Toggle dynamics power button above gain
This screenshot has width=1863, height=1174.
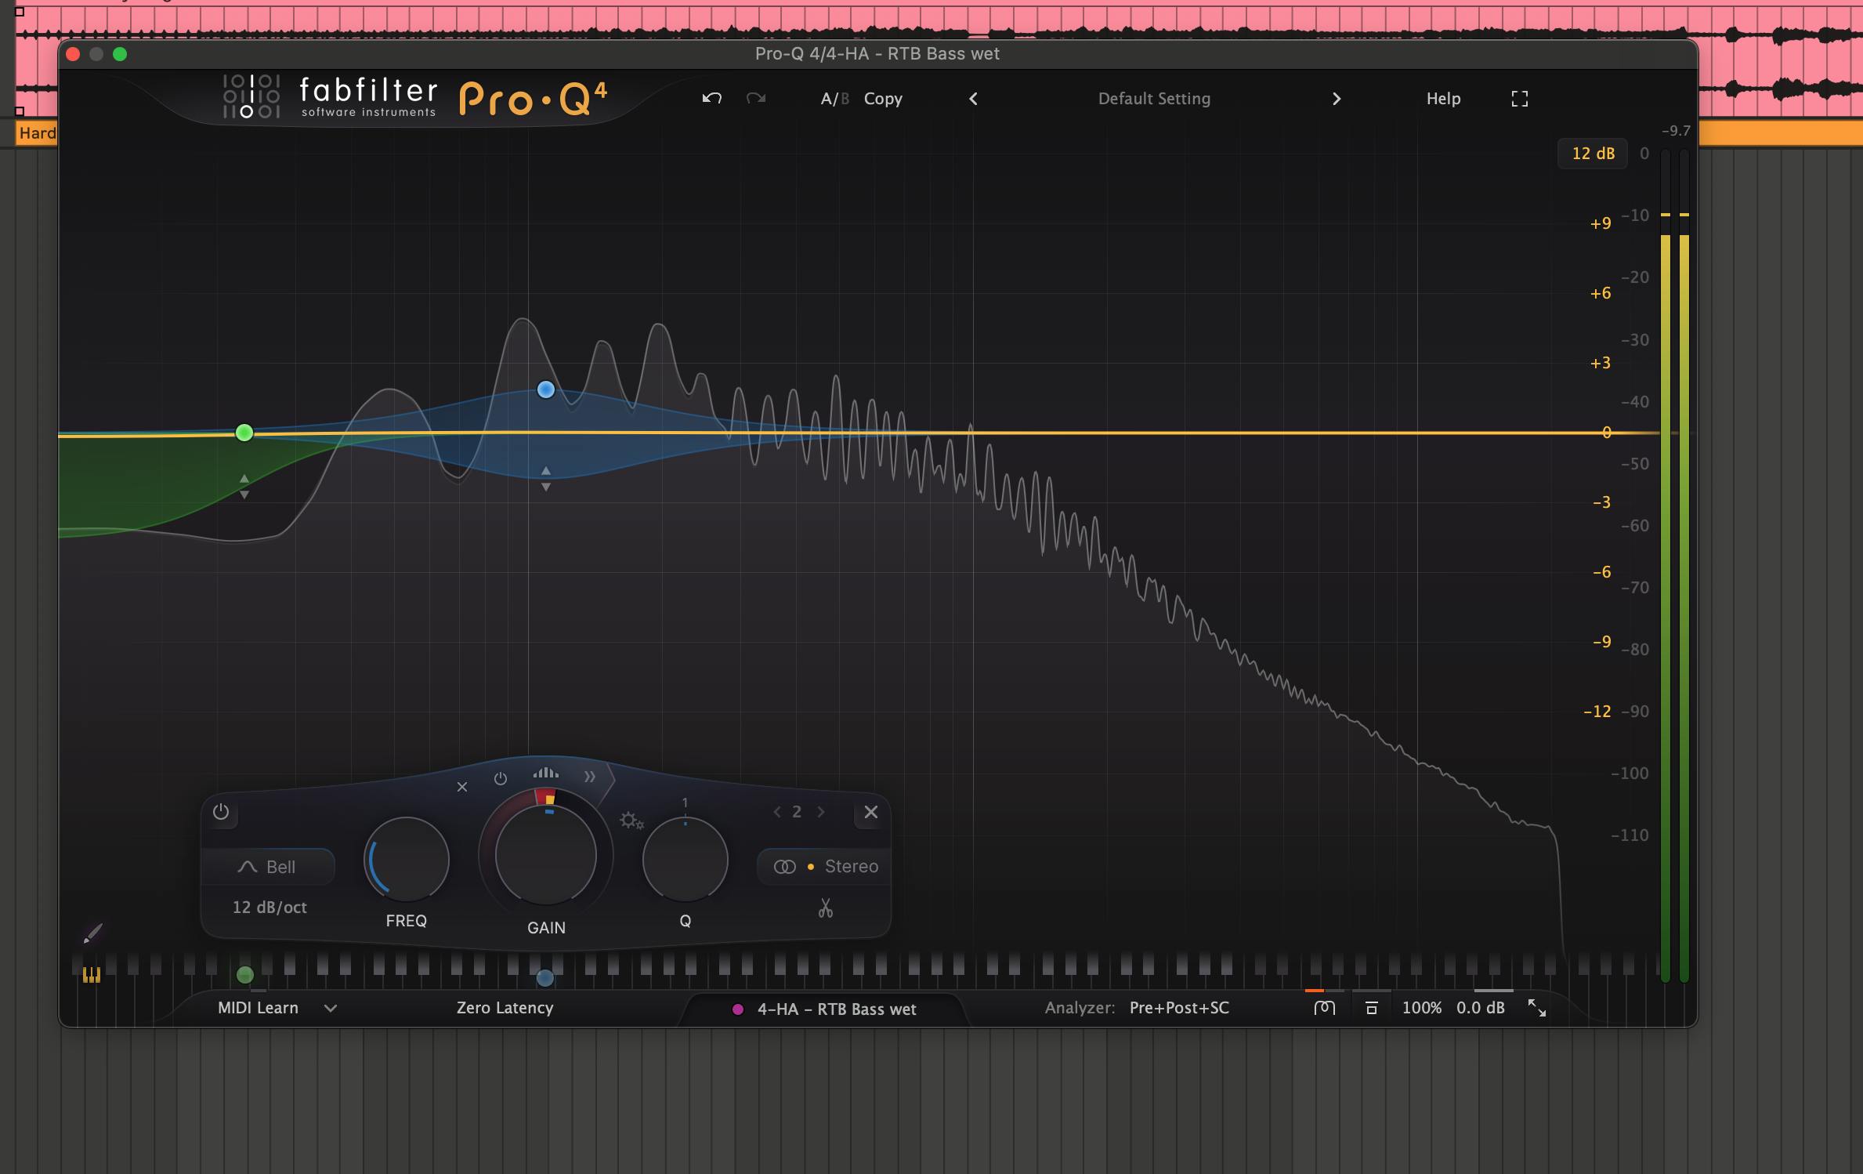[500, 778]
